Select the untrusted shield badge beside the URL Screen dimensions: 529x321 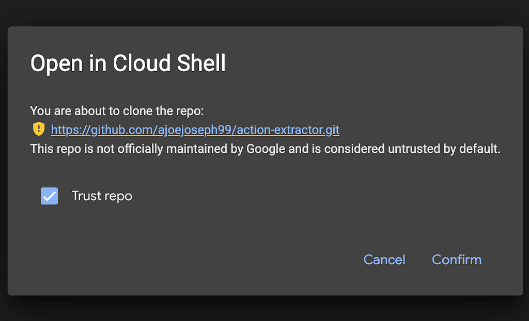(39, 129)
